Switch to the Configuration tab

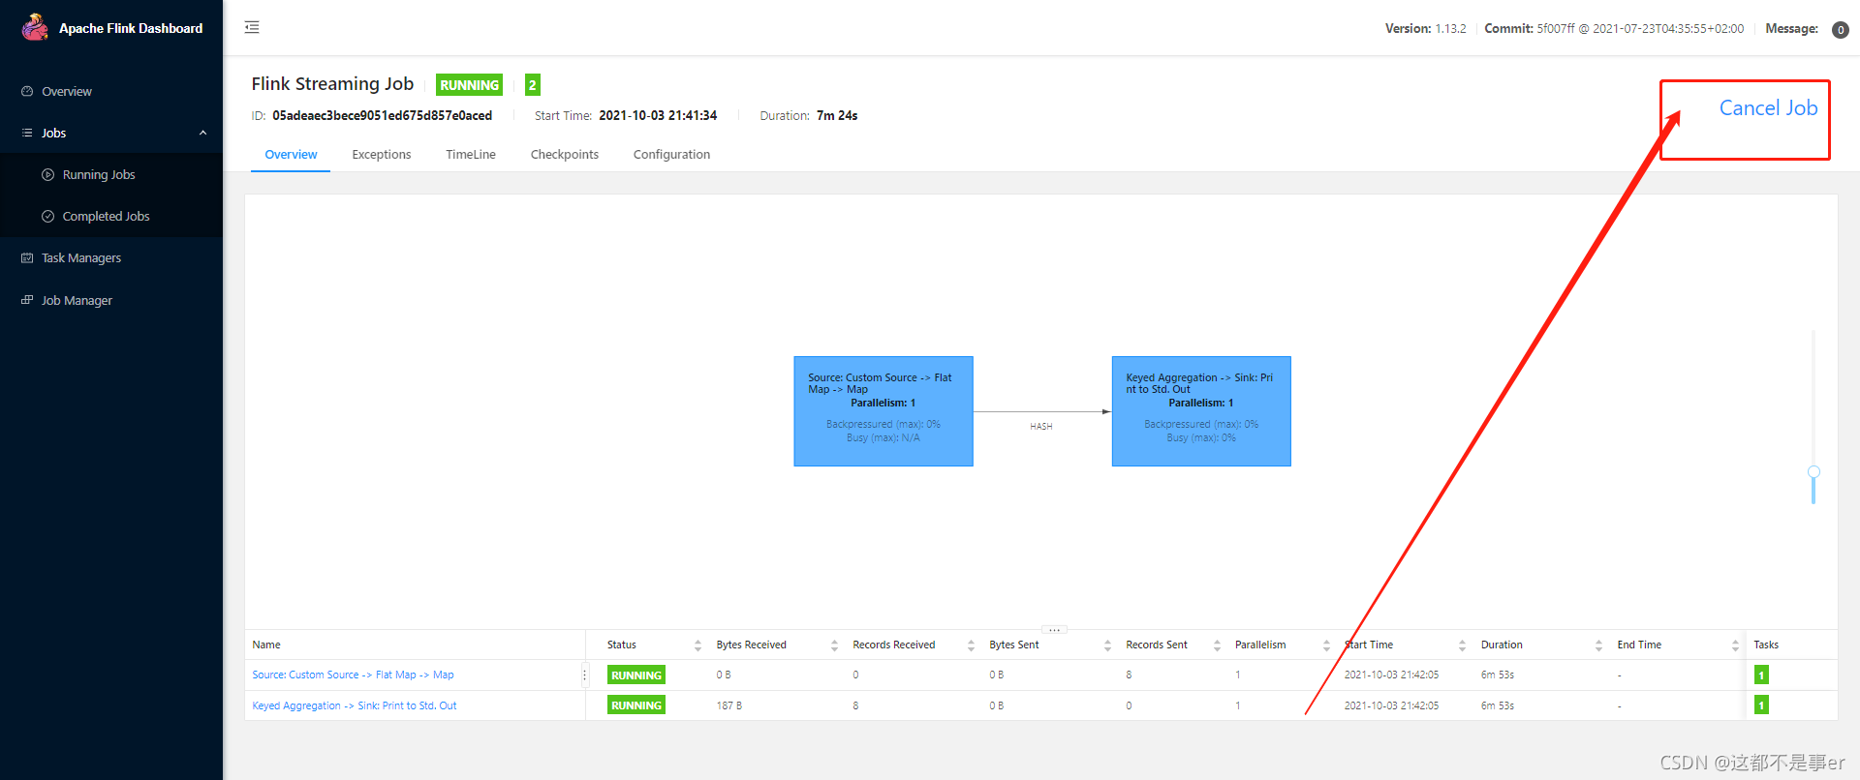(671, 154)
